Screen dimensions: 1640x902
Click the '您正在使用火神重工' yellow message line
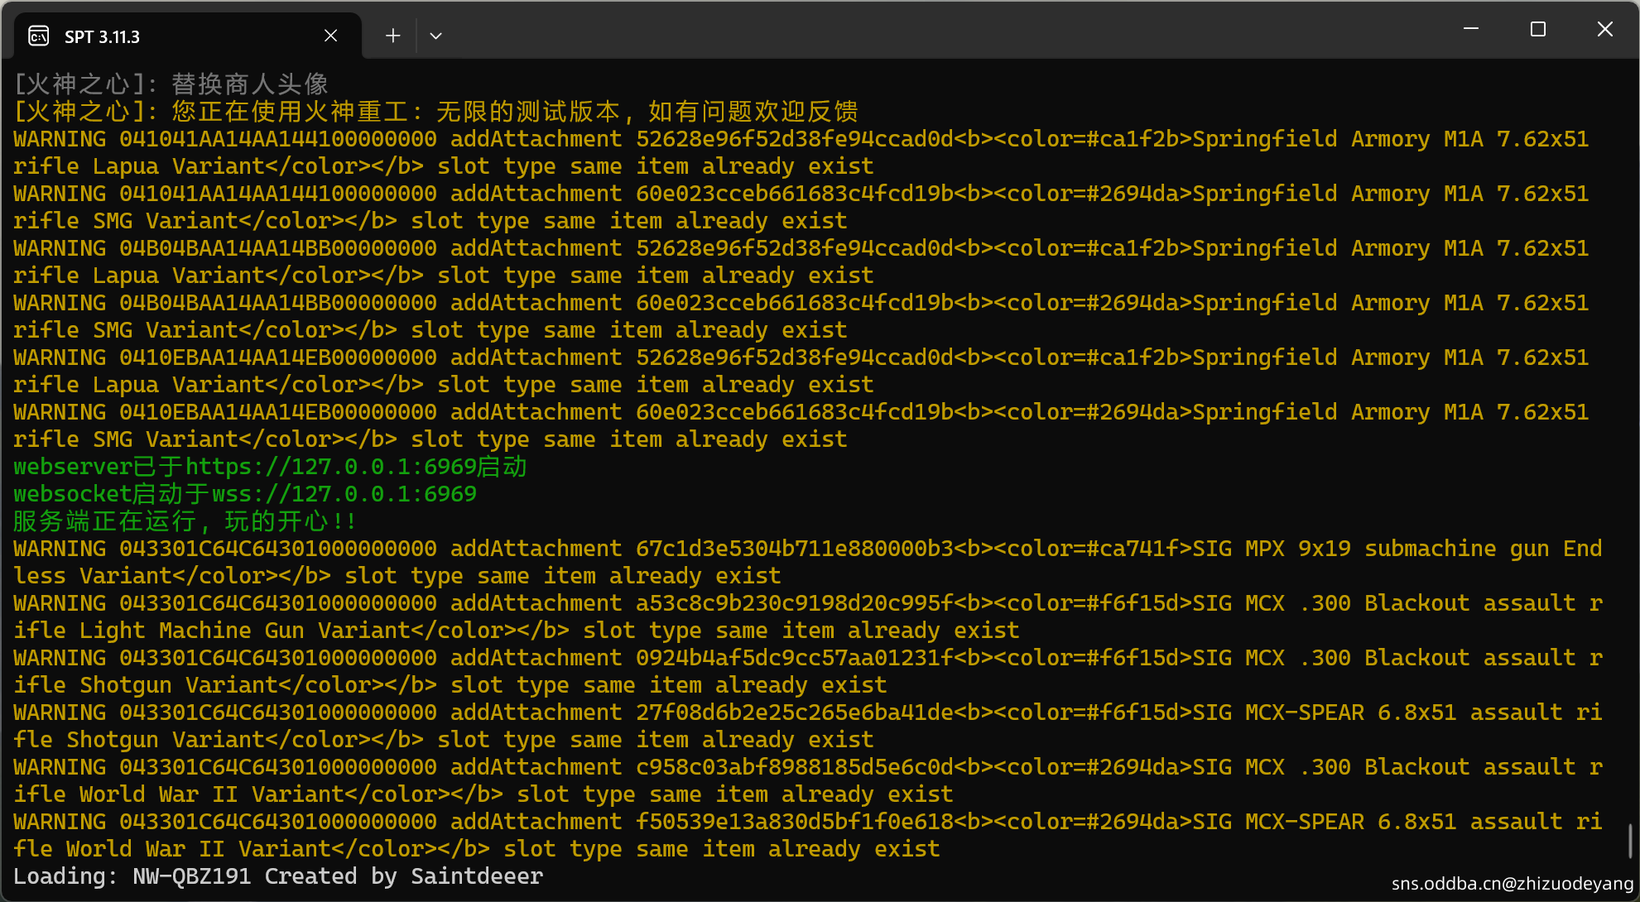(x=435, y=112)
